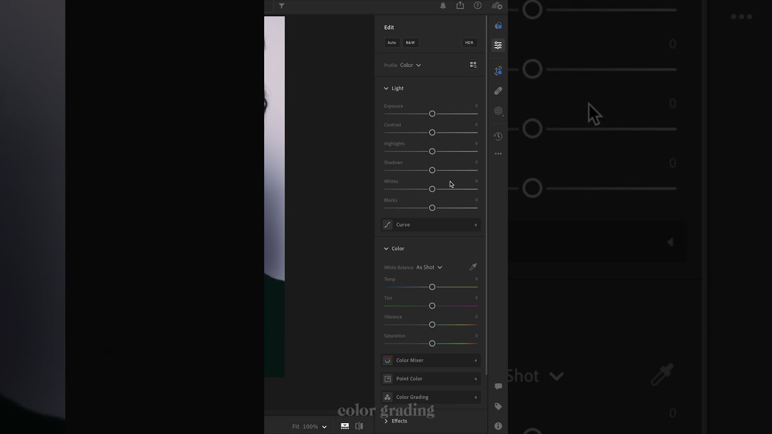Enable HDR editing mode
Image resolution: width=772 pixels, height=434 pixels.
click(469, 43)
